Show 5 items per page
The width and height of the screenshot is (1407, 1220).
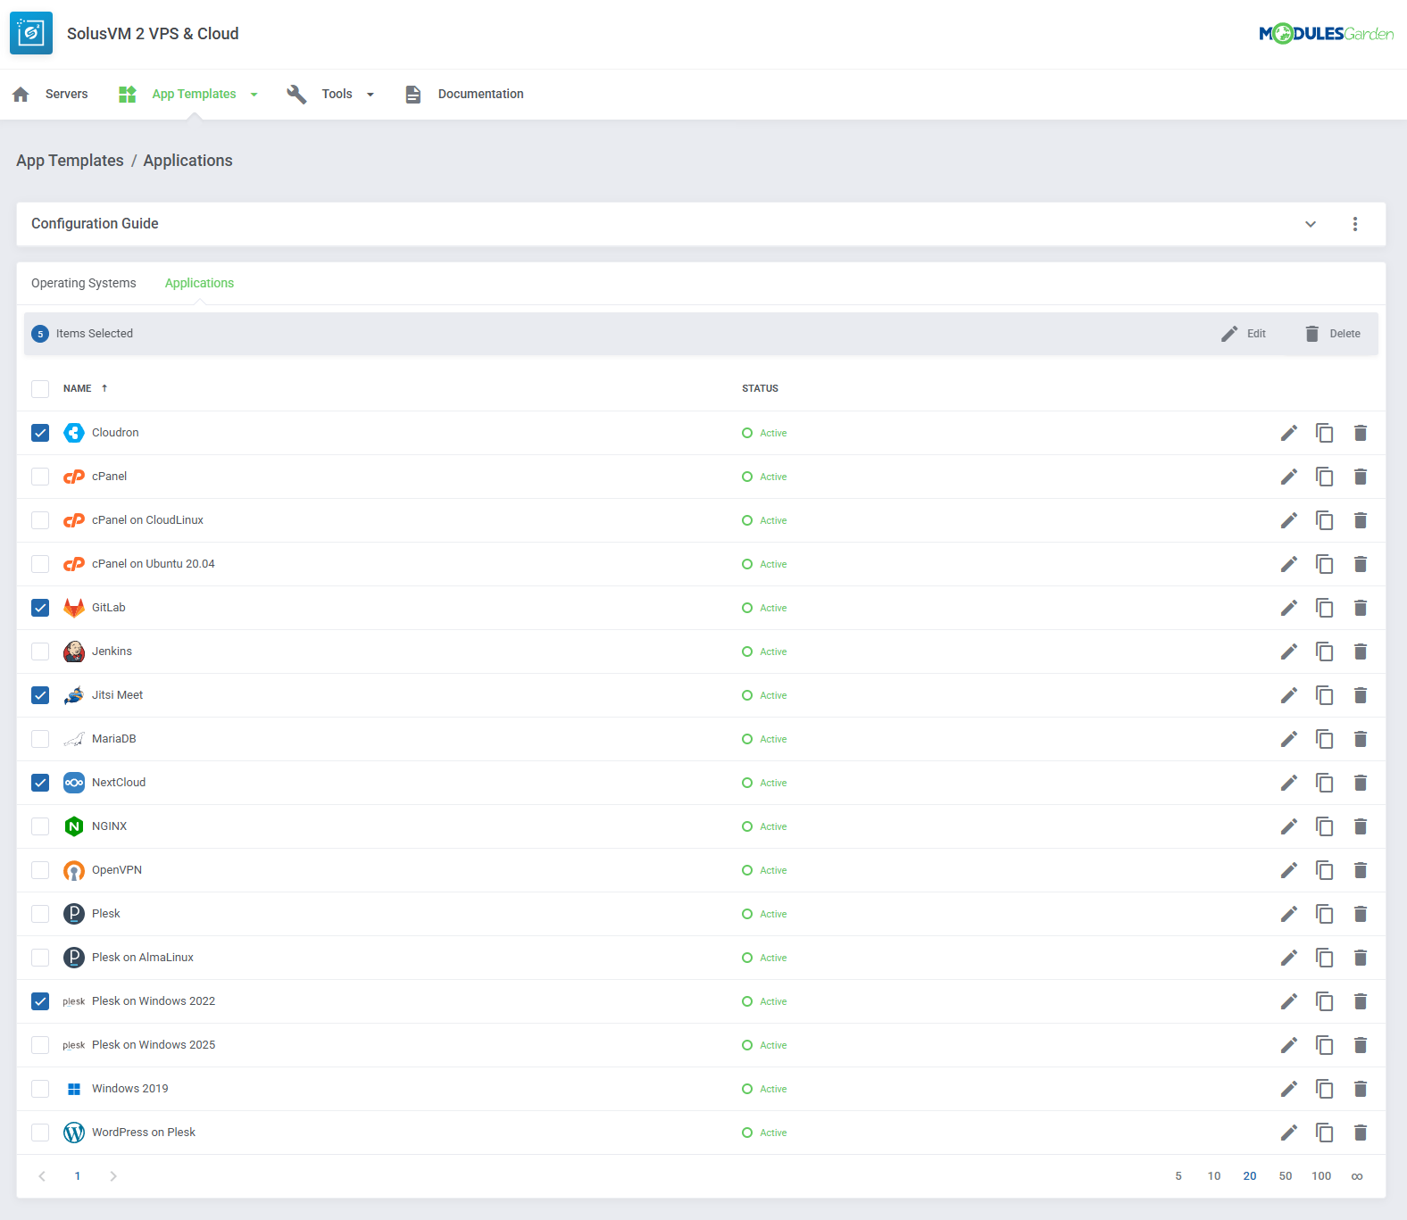(x=1178, y=1176)
